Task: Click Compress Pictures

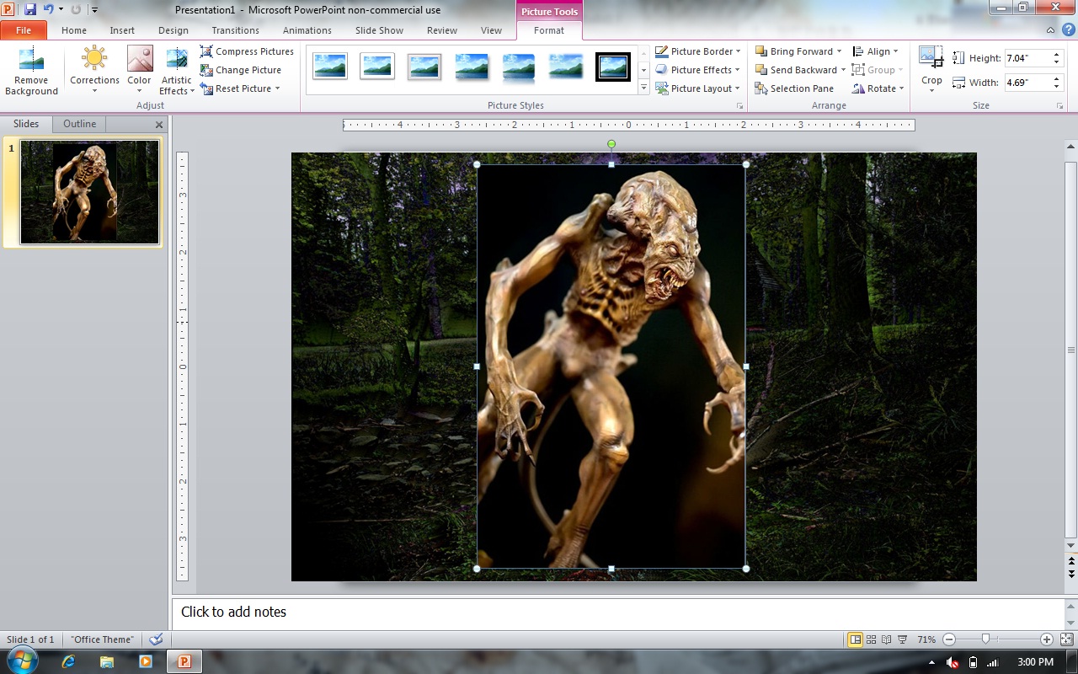Action: tap(247, 51)
